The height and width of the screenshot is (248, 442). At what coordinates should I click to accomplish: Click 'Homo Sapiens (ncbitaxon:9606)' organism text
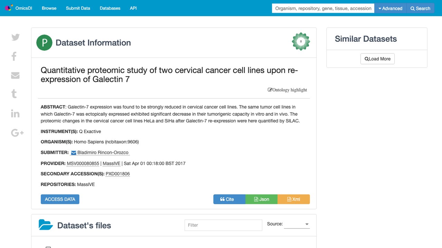tap(106, 142)
